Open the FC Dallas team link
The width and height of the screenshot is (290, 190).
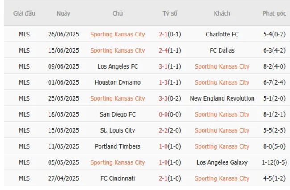(222, 50)
